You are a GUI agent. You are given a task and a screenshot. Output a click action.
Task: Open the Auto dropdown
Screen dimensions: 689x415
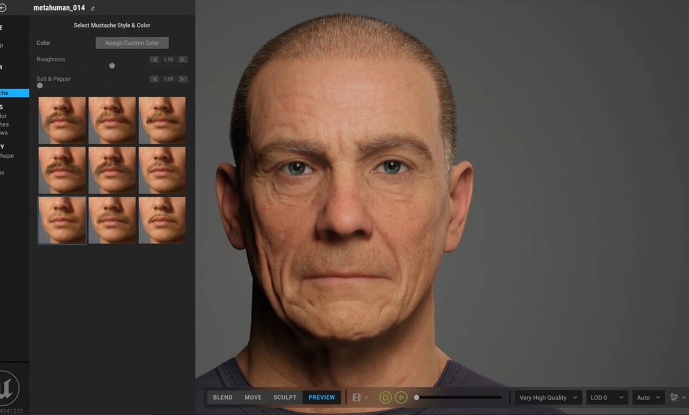click(648, 397)
